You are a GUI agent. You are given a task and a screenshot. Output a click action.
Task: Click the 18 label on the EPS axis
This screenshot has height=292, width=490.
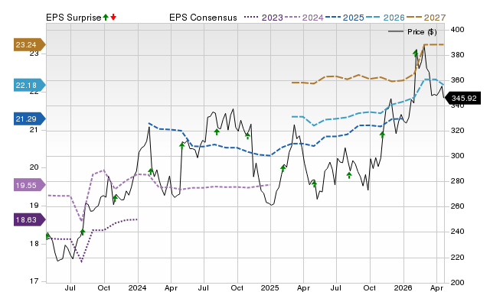34,244
